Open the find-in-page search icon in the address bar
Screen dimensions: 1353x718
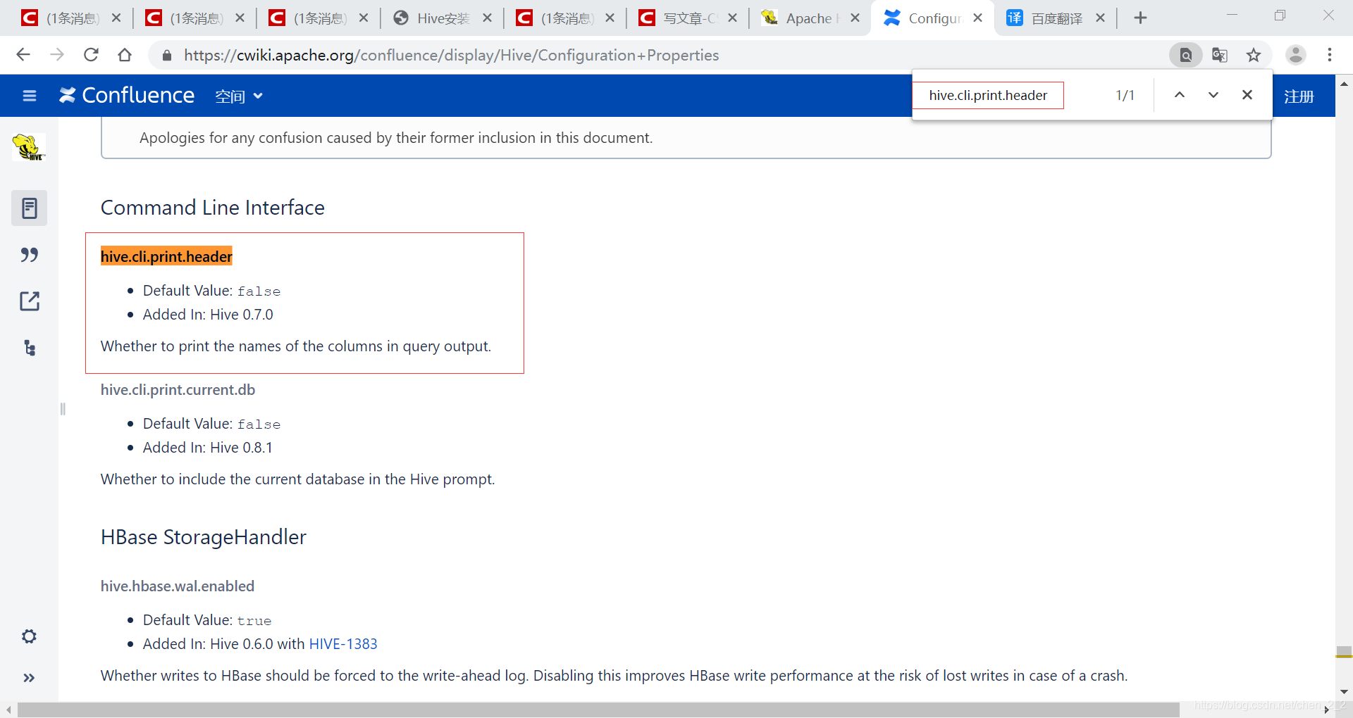click(x=1185, y=55)
